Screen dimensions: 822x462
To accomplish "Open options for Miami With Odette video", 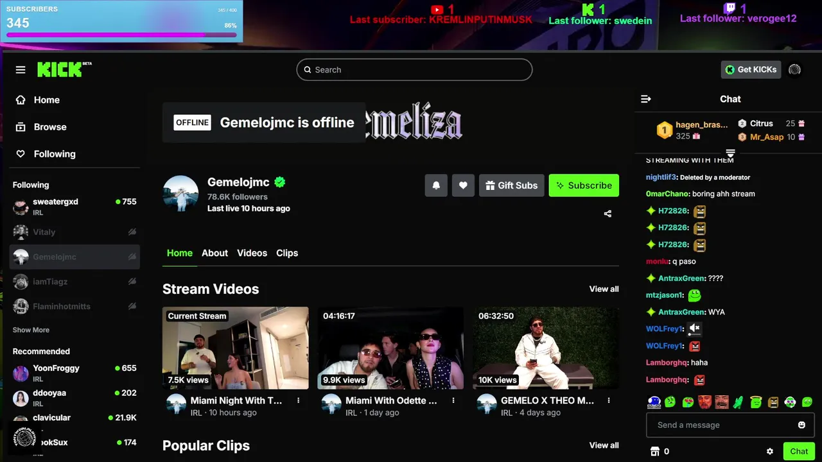I will pos(453,400).
